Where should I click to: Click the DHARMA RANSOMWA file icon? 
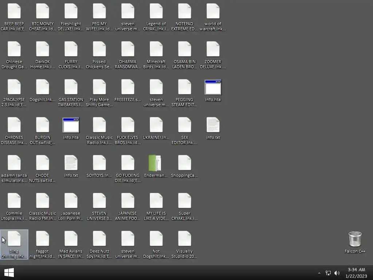point(128,49)
